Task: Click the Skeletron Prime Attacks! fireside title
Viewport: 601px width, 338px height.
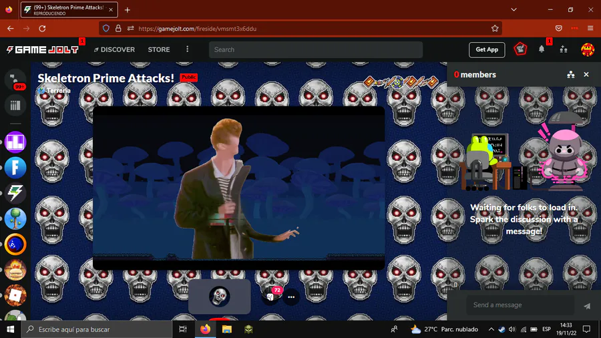Action: (x=106, y=77)
